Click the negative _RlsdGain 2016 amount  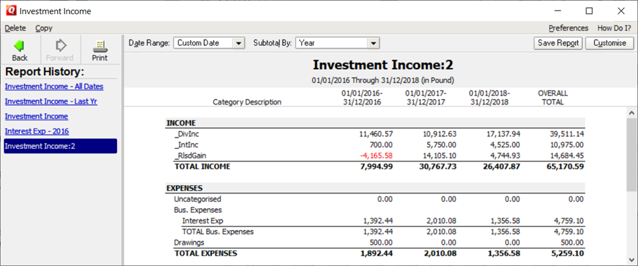tap(376, 156)
